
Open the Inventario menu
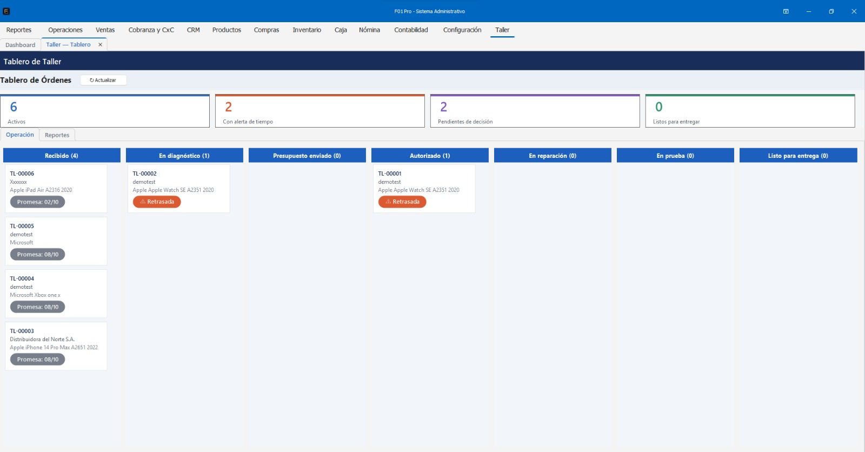click(307, 30)
